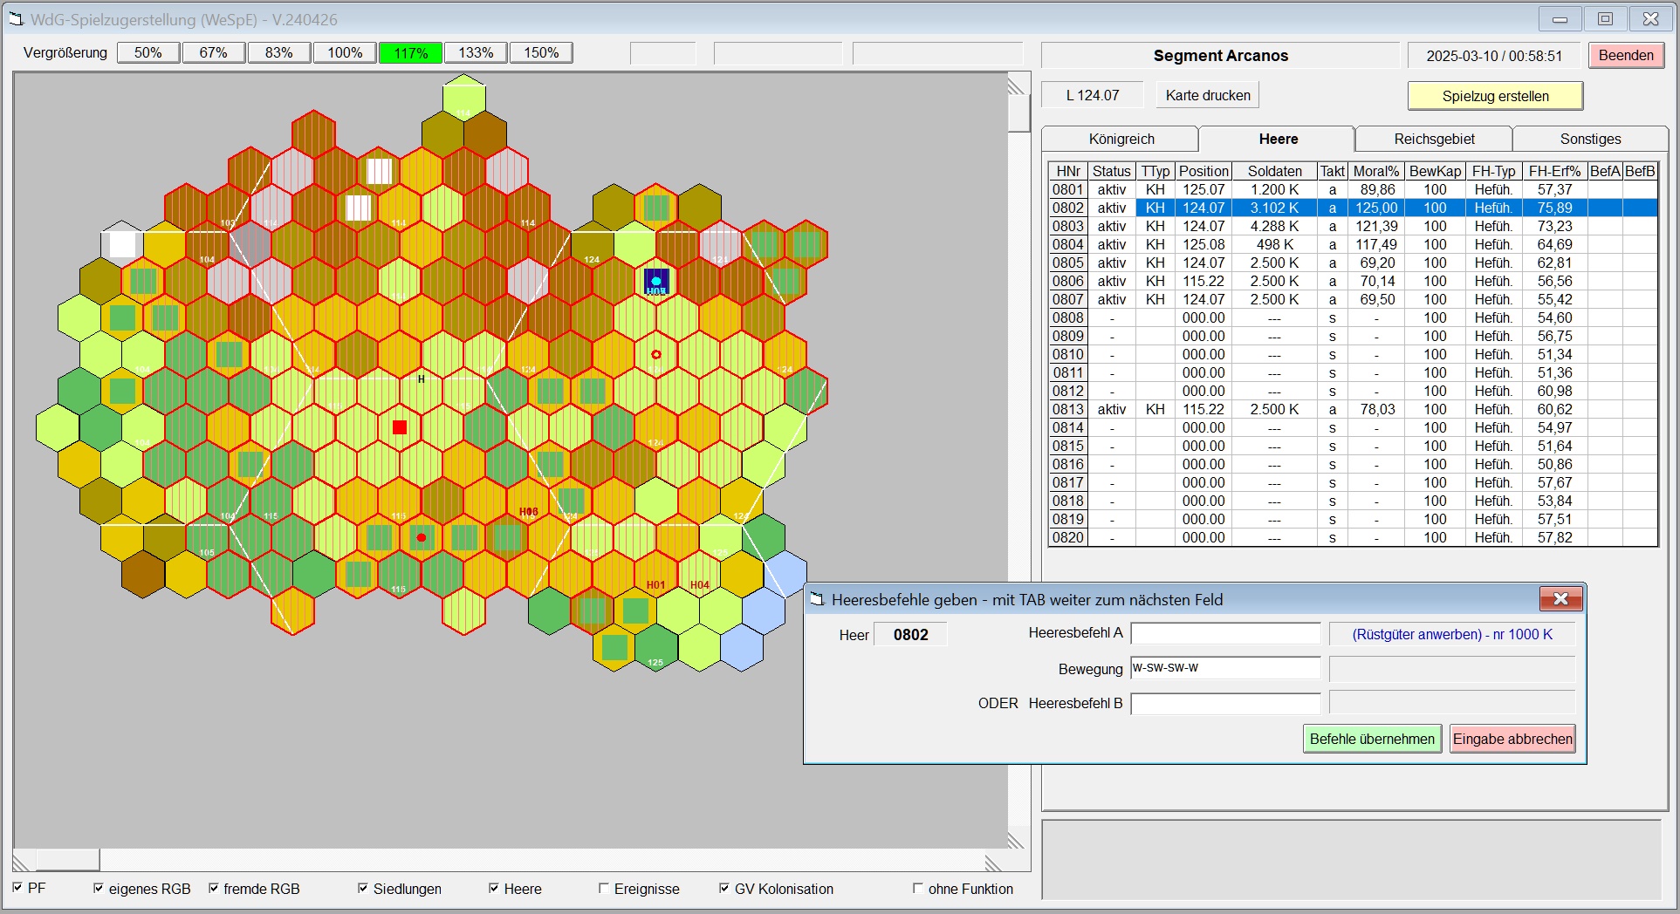This screenshot has height=914, width=1680.
Task: Toggle the fremde RGB checkbox
Action: pyautogui.click(x=214, y=888)
